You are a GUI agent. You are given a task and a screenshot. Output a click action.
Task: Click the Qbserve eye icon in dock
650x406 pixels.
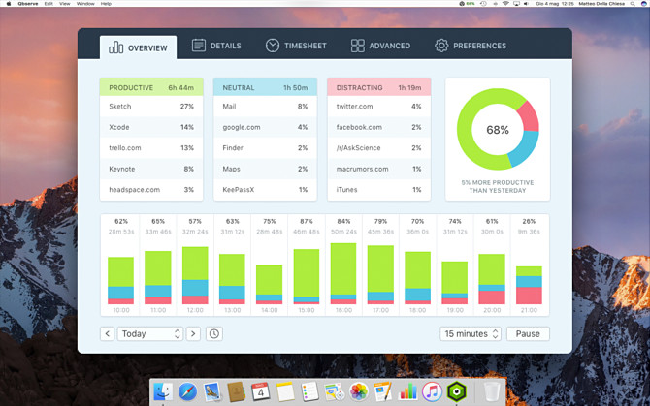[456, 391]
